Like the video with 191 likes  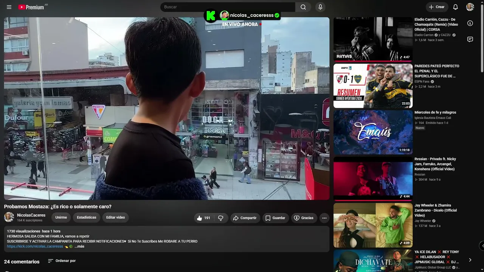204,218
